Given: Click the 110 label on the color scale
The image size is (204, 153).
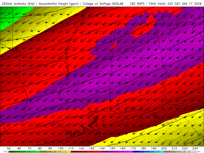Looking at the screenshot, I should point(71,148).
